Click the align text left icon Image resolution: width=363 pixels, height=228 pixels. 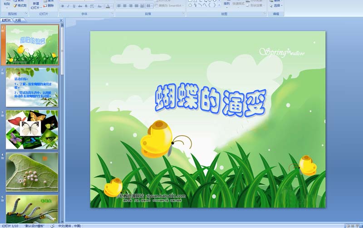pyautogui.click(x=119, y=6)
